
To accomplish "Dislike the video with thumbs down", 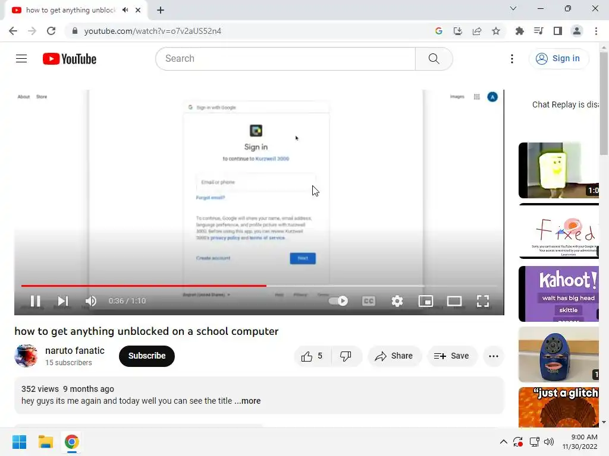I will 346,356.
